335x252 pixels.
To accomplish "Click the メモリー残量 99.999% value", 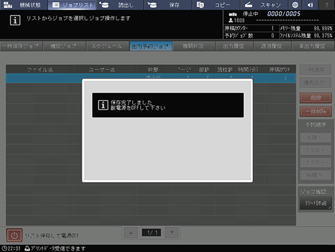I will click(323, 29).
